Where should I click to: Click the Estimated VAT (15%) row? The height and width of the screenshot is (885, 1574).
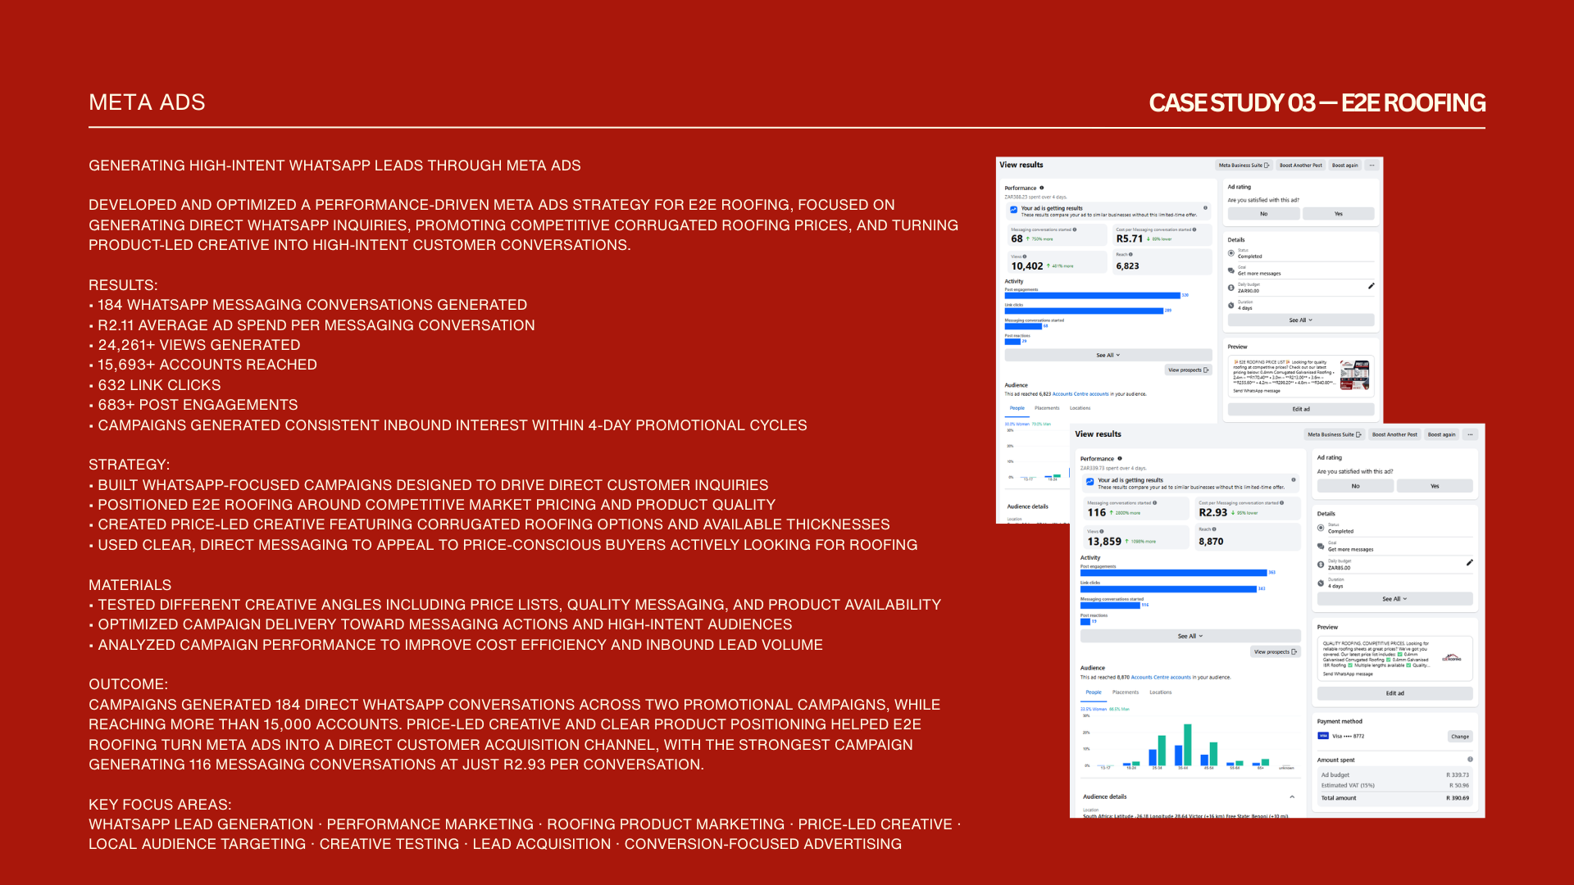point(1394,786)
